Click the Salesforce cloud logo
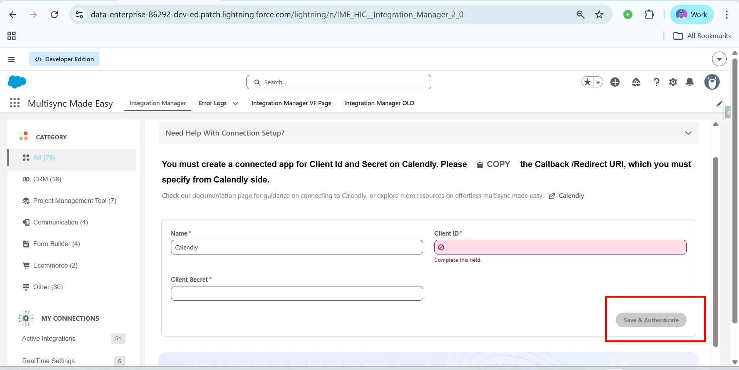This screenshot has width=739, height=370. (x=17, y=82)
